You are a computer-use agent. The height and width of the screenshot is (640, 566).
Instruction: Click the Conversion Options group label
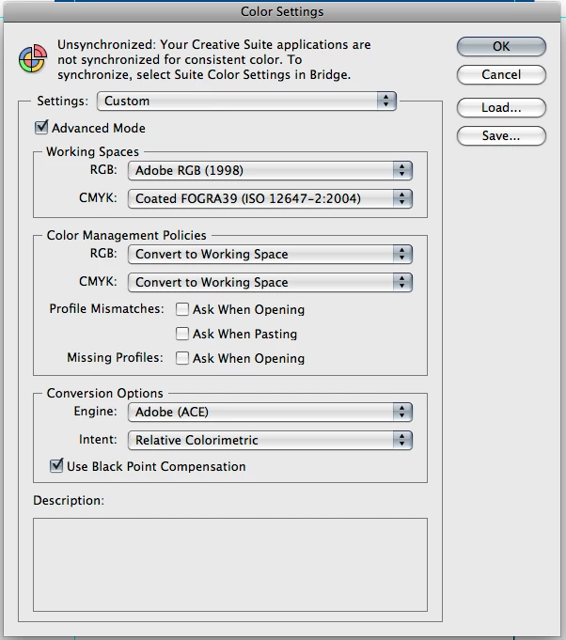[105, 393]
